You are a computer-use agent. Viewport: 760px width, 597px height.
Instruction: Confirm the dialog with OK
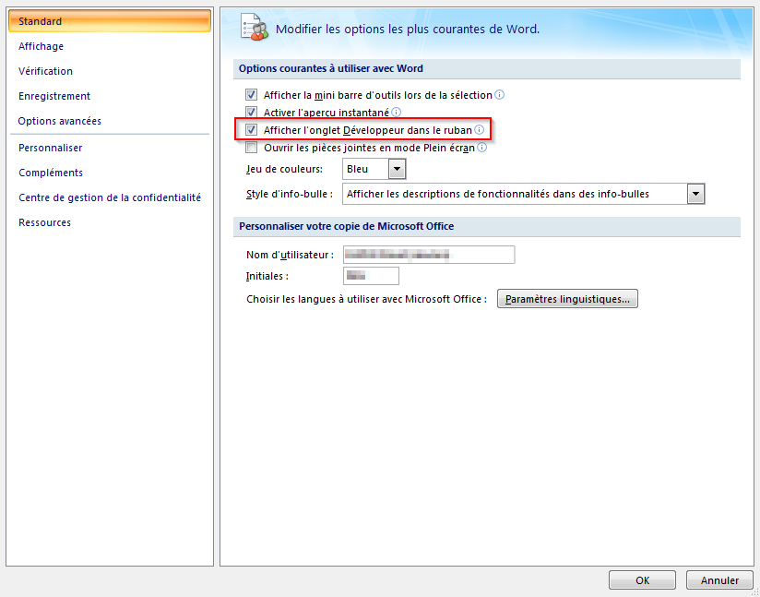click(x=642, y=580)
